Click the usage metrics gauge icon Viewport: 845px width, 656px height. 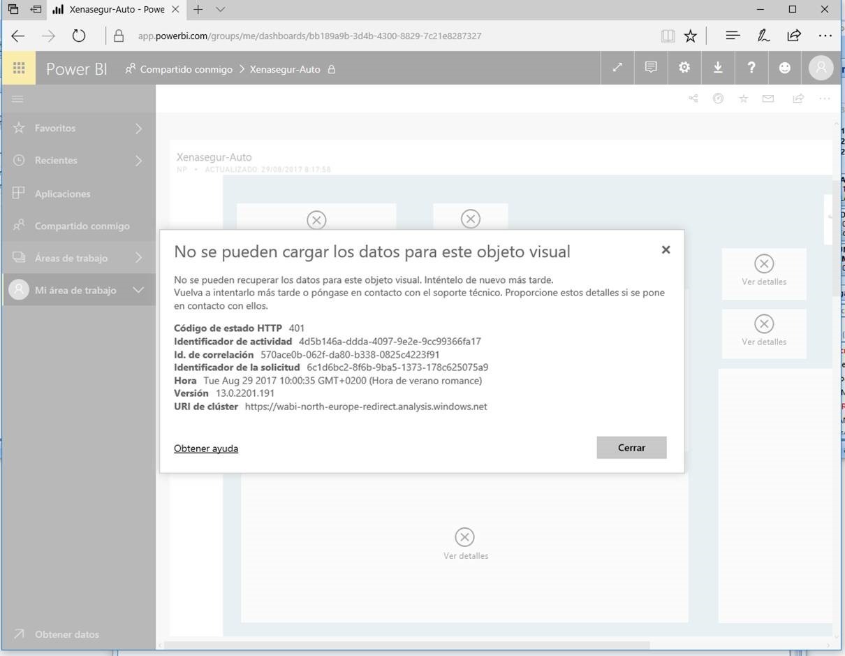pyautogui.click(x=718, y=99)
